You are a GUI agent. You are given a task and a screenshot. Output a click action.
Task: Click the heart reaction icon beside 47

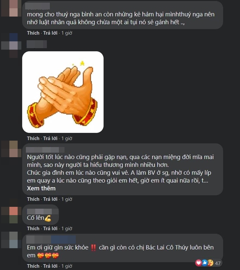(x=199, y=263)
